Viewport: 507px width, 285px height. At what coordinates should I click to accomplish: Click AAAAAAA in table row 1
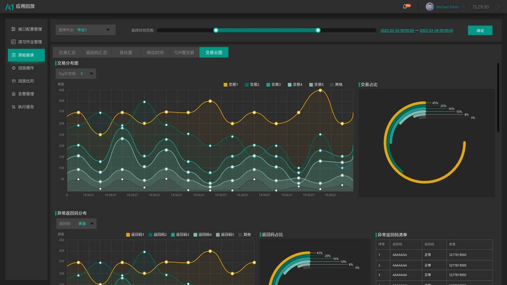click(x=399, y=255)
